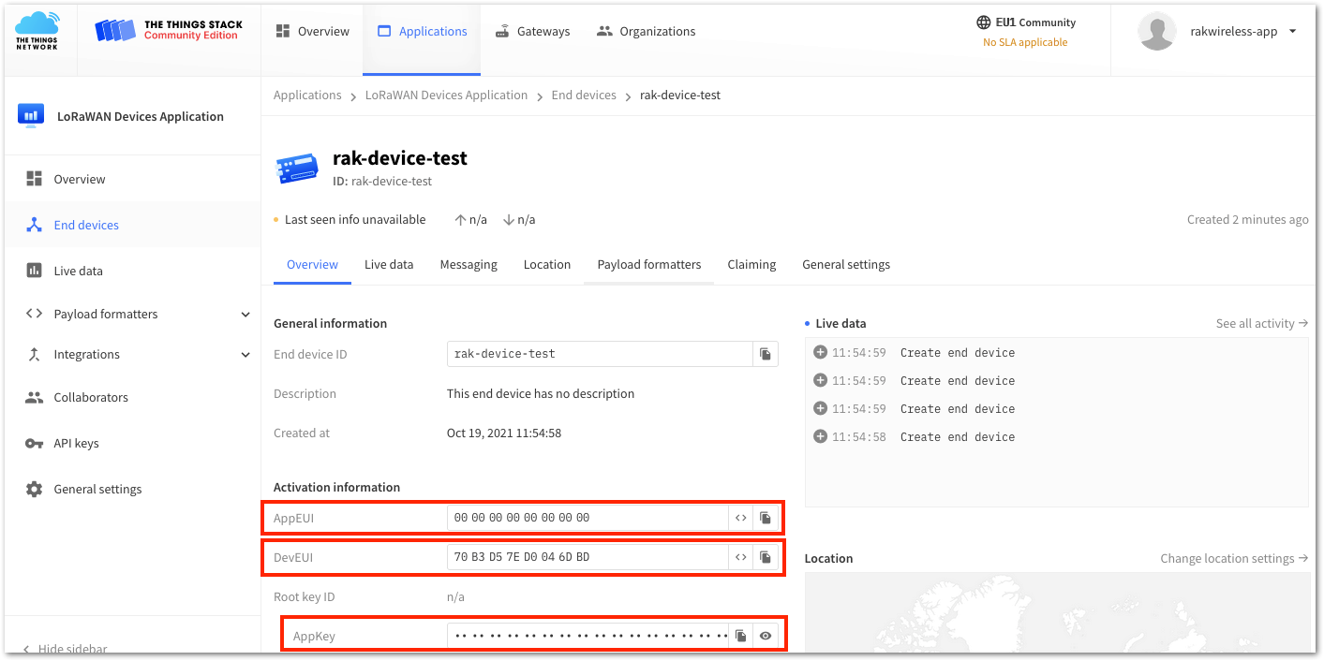Expand first Create end device event
This screenshot has height=661, width=1324.
820,353
